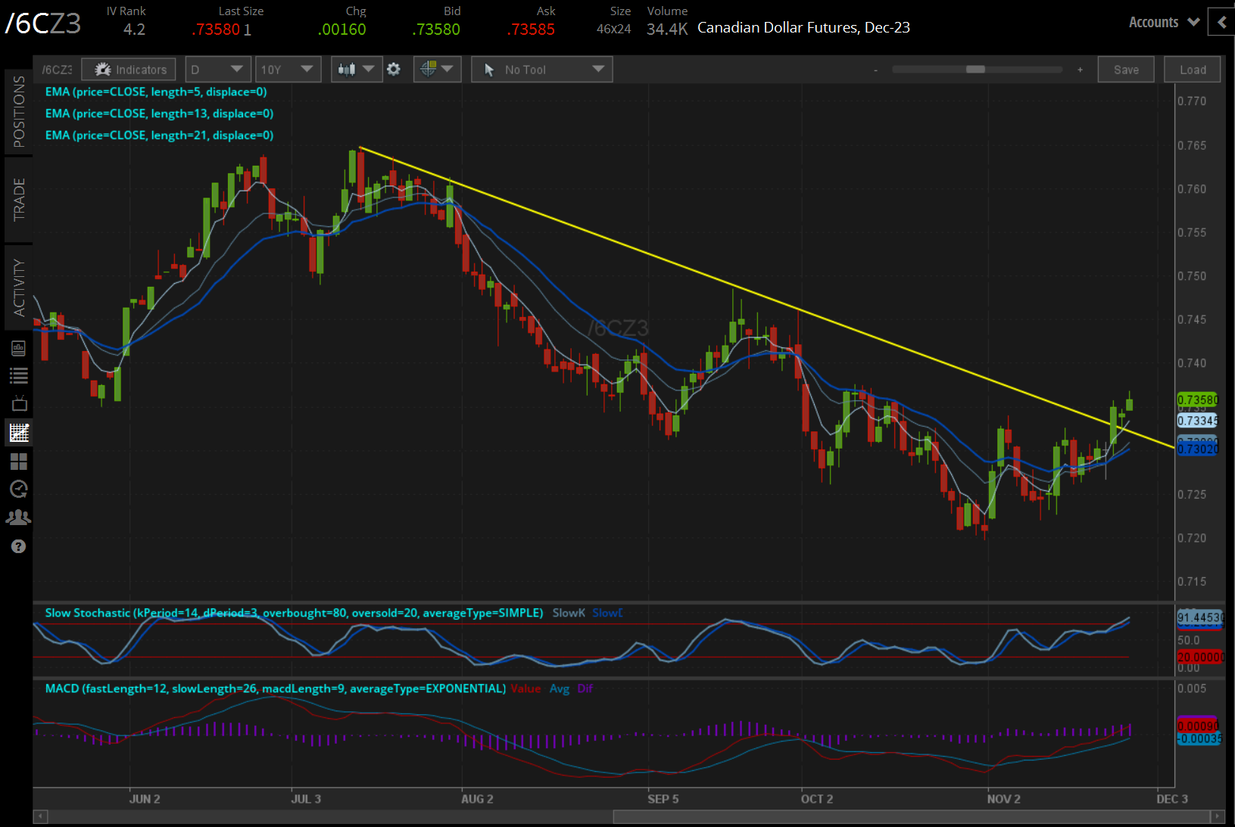Click the Save button

tap(1125, 70)
